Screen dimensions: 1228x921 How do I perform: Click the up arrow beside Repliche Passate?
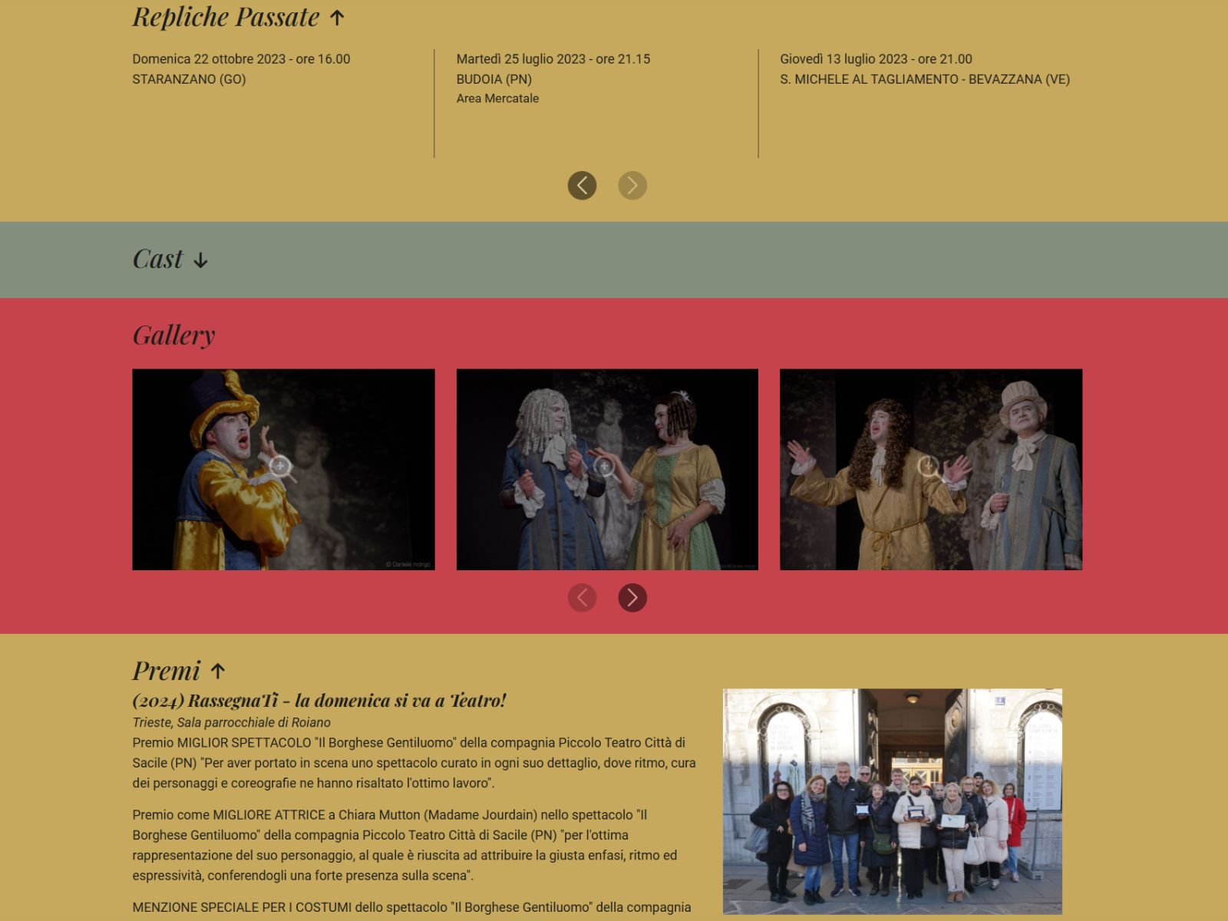tap(337, 17)
